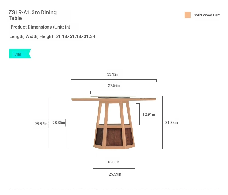Viewport: 228px width, 195px height.
Task: Click the 55.12in dimension bracket line
Action: point(114,80)
